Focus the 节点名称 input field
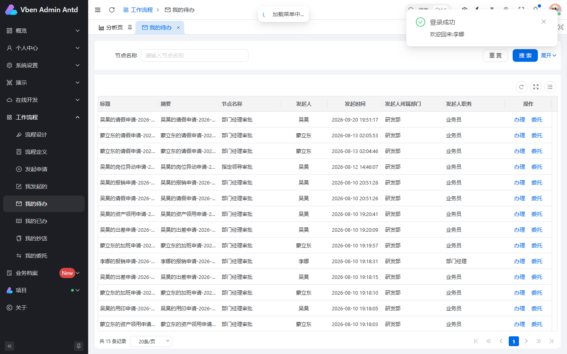Image resolution: width=567 pixels, height=354 pixels. click(x=195, y=55)
